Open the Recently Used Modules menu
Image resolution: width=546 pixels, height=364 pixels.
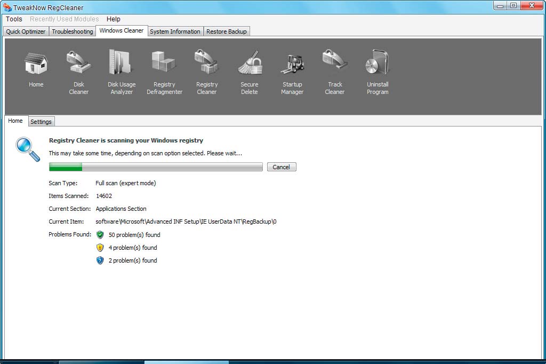(65, 19)
